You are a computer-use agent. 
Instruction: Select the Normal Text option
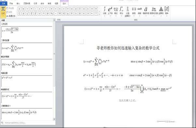point(11,16)
